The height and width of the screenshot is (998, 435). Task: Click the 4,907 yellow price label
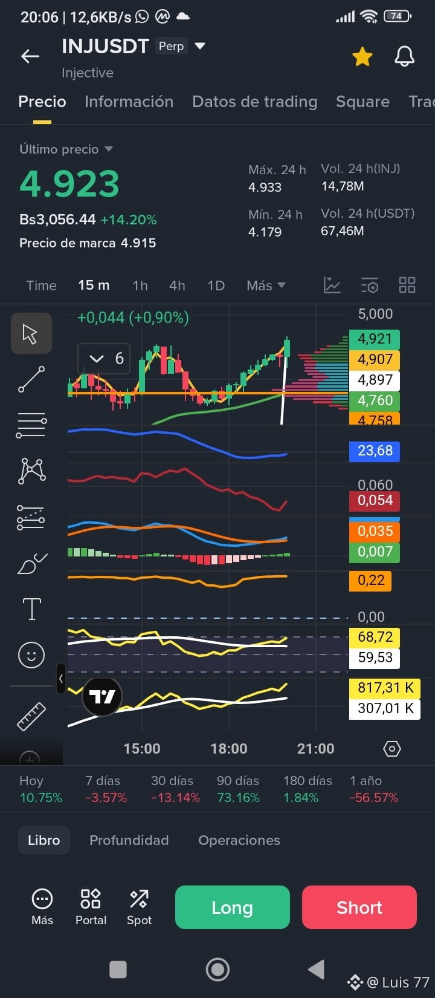click(375, 359)
